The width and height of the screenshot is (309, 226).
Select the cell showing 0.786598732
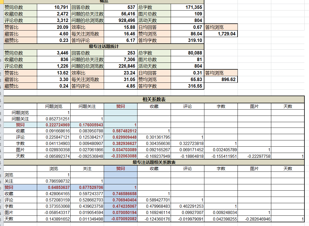(54, 181)
